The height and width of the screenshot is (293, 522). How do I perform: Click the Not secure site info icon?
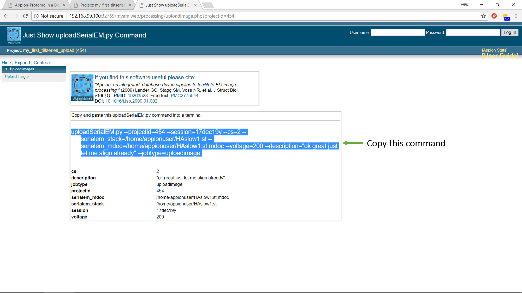[x=36, y=16]
